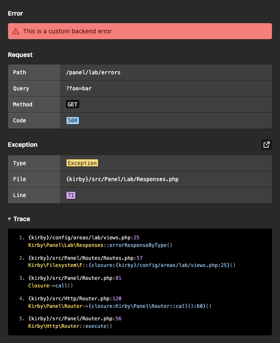Click the Path row label
Screen dimensions: 280x343
pyautogui.click(x=20, y=73)
